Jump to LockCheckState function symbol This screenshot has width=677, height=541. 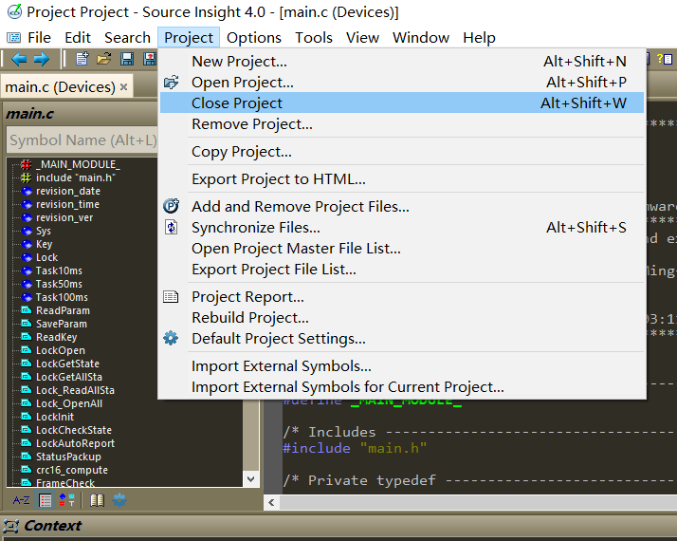(x=74, y=430)
